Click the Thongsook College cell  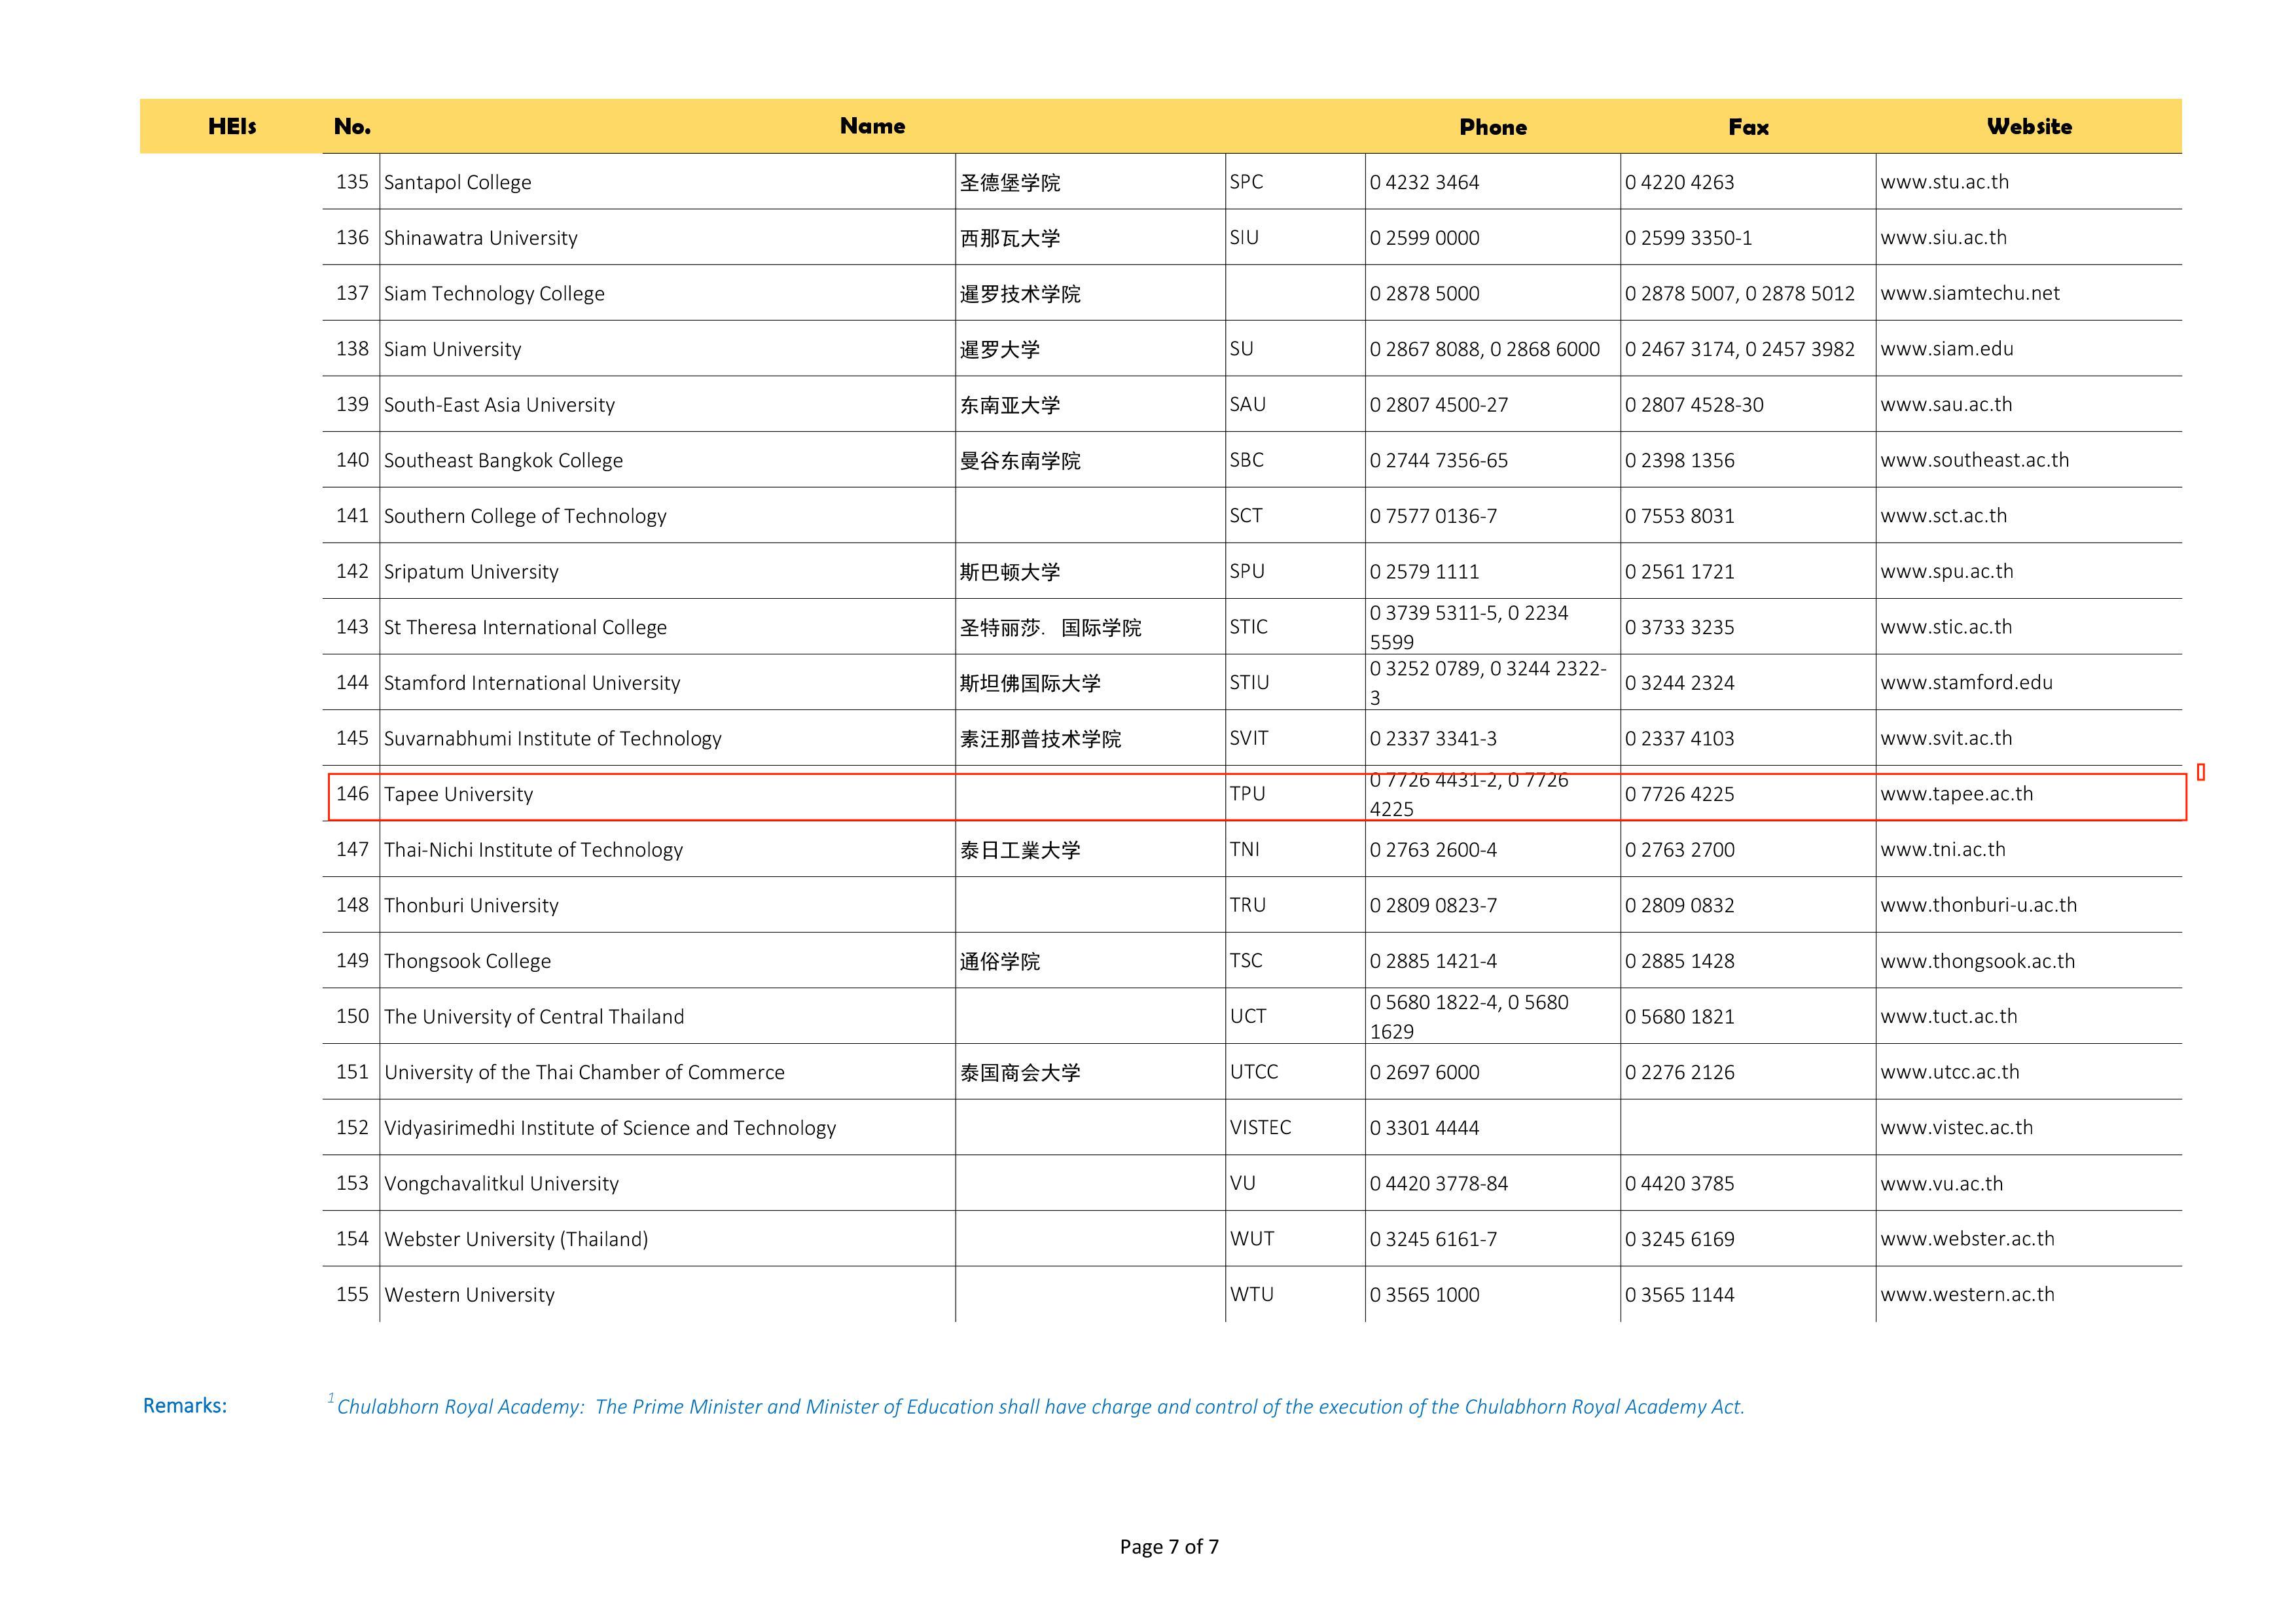click(x=667, y=961)
